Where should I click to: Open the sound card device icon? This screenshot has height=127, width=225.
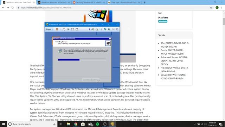point(109,29)
